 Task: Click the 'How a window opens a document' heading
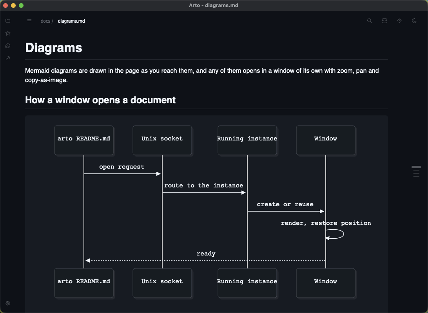[x=100, y=100]
